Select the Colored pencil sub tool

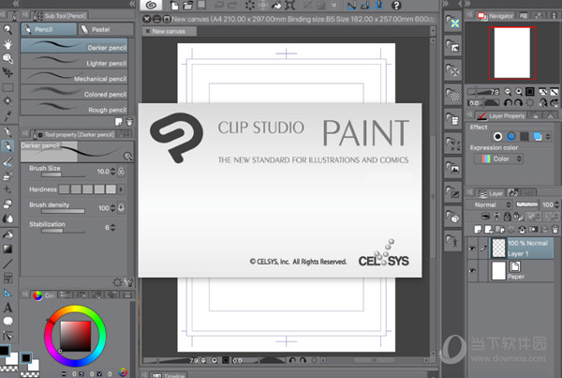point(74,92)
